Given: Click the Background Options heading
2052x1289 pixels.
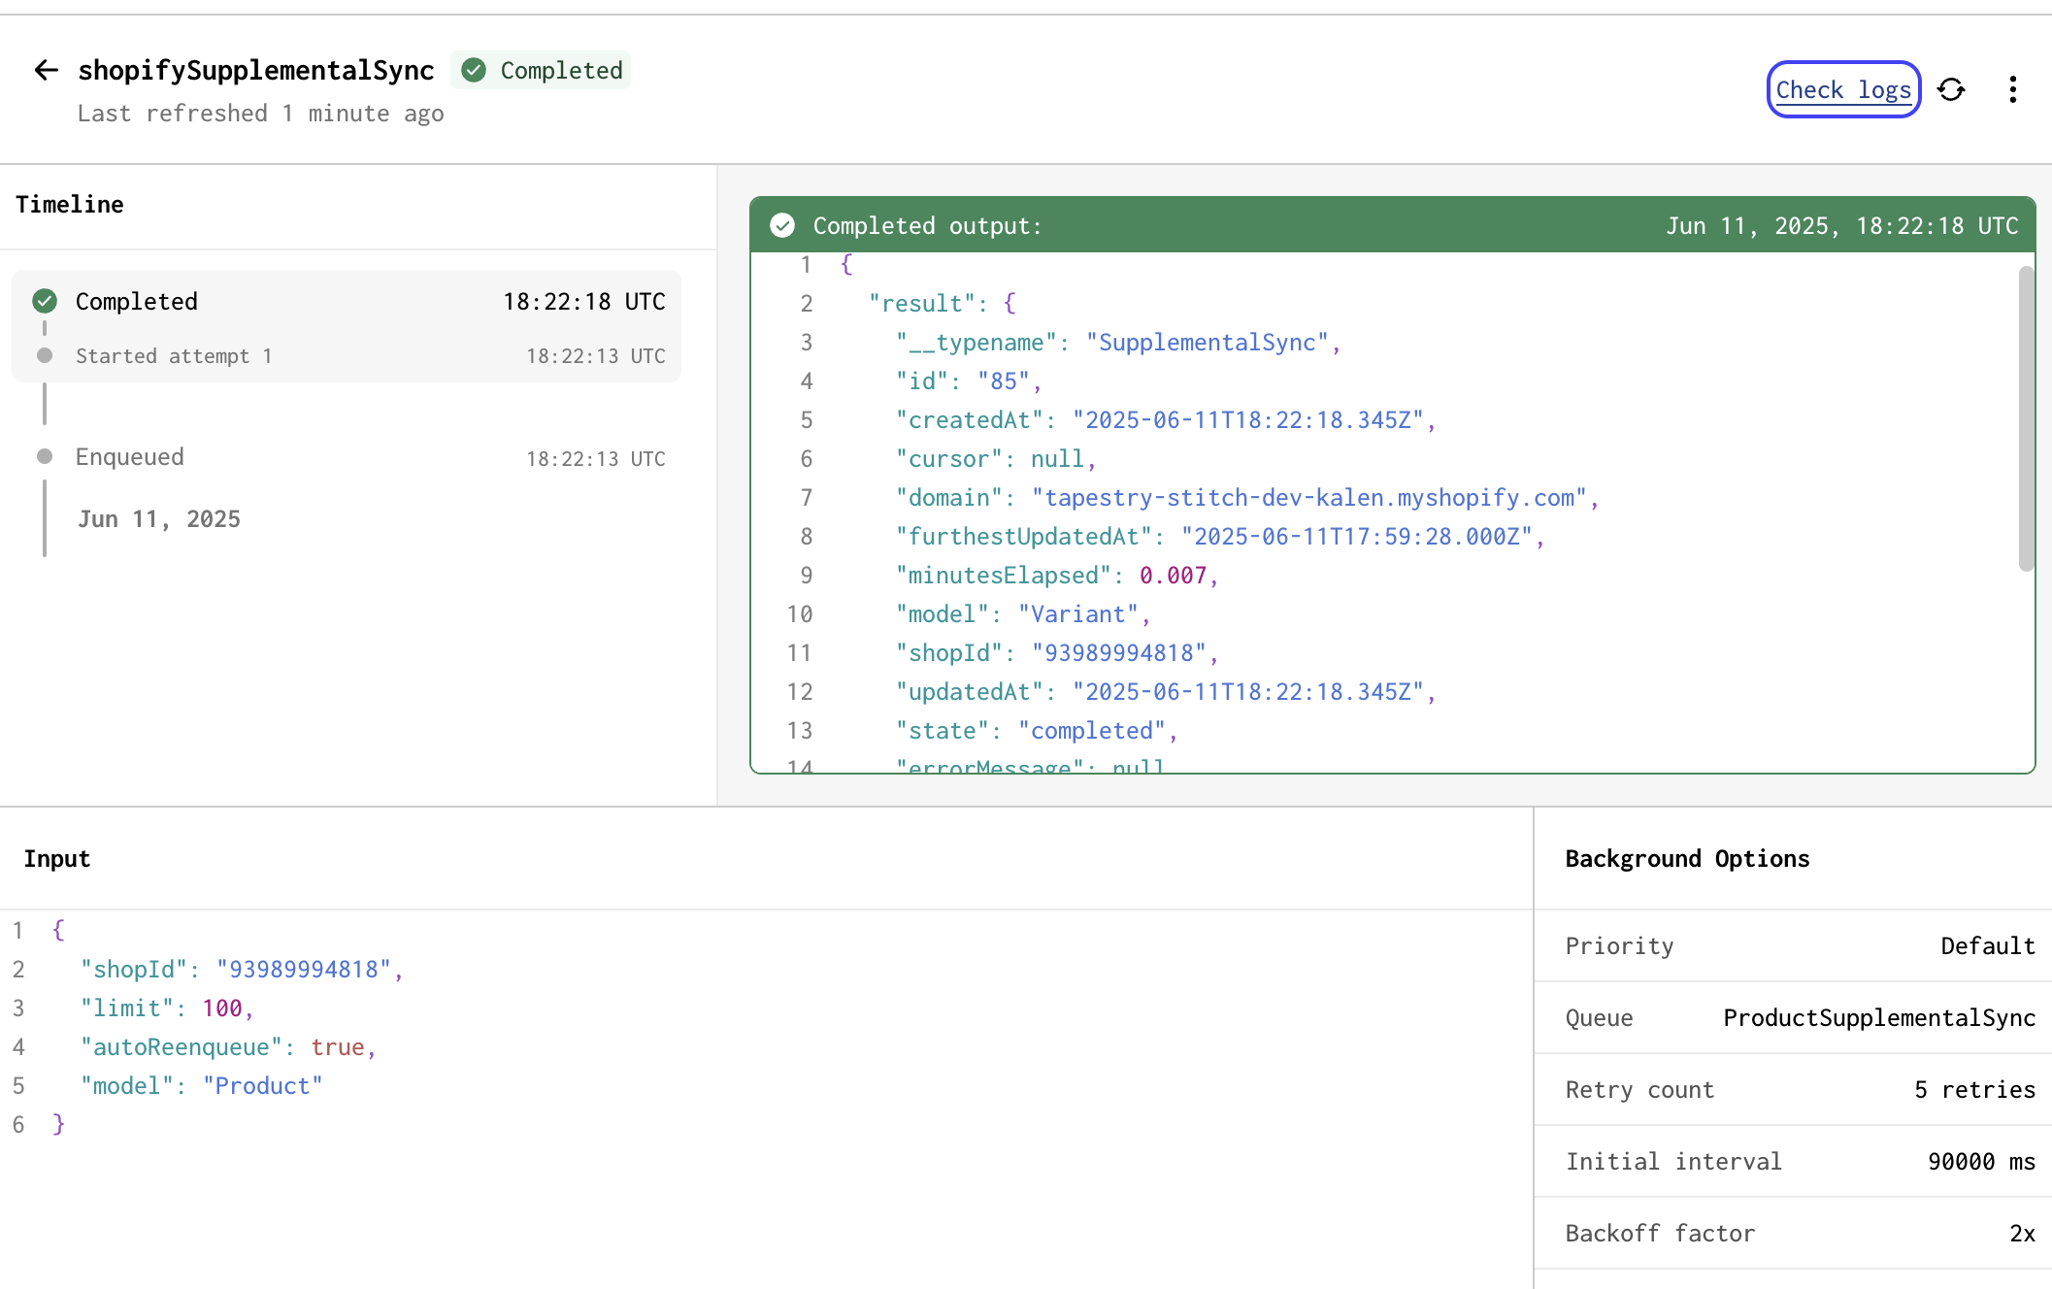Looking at the screenshot, I should coord(1687,859).
